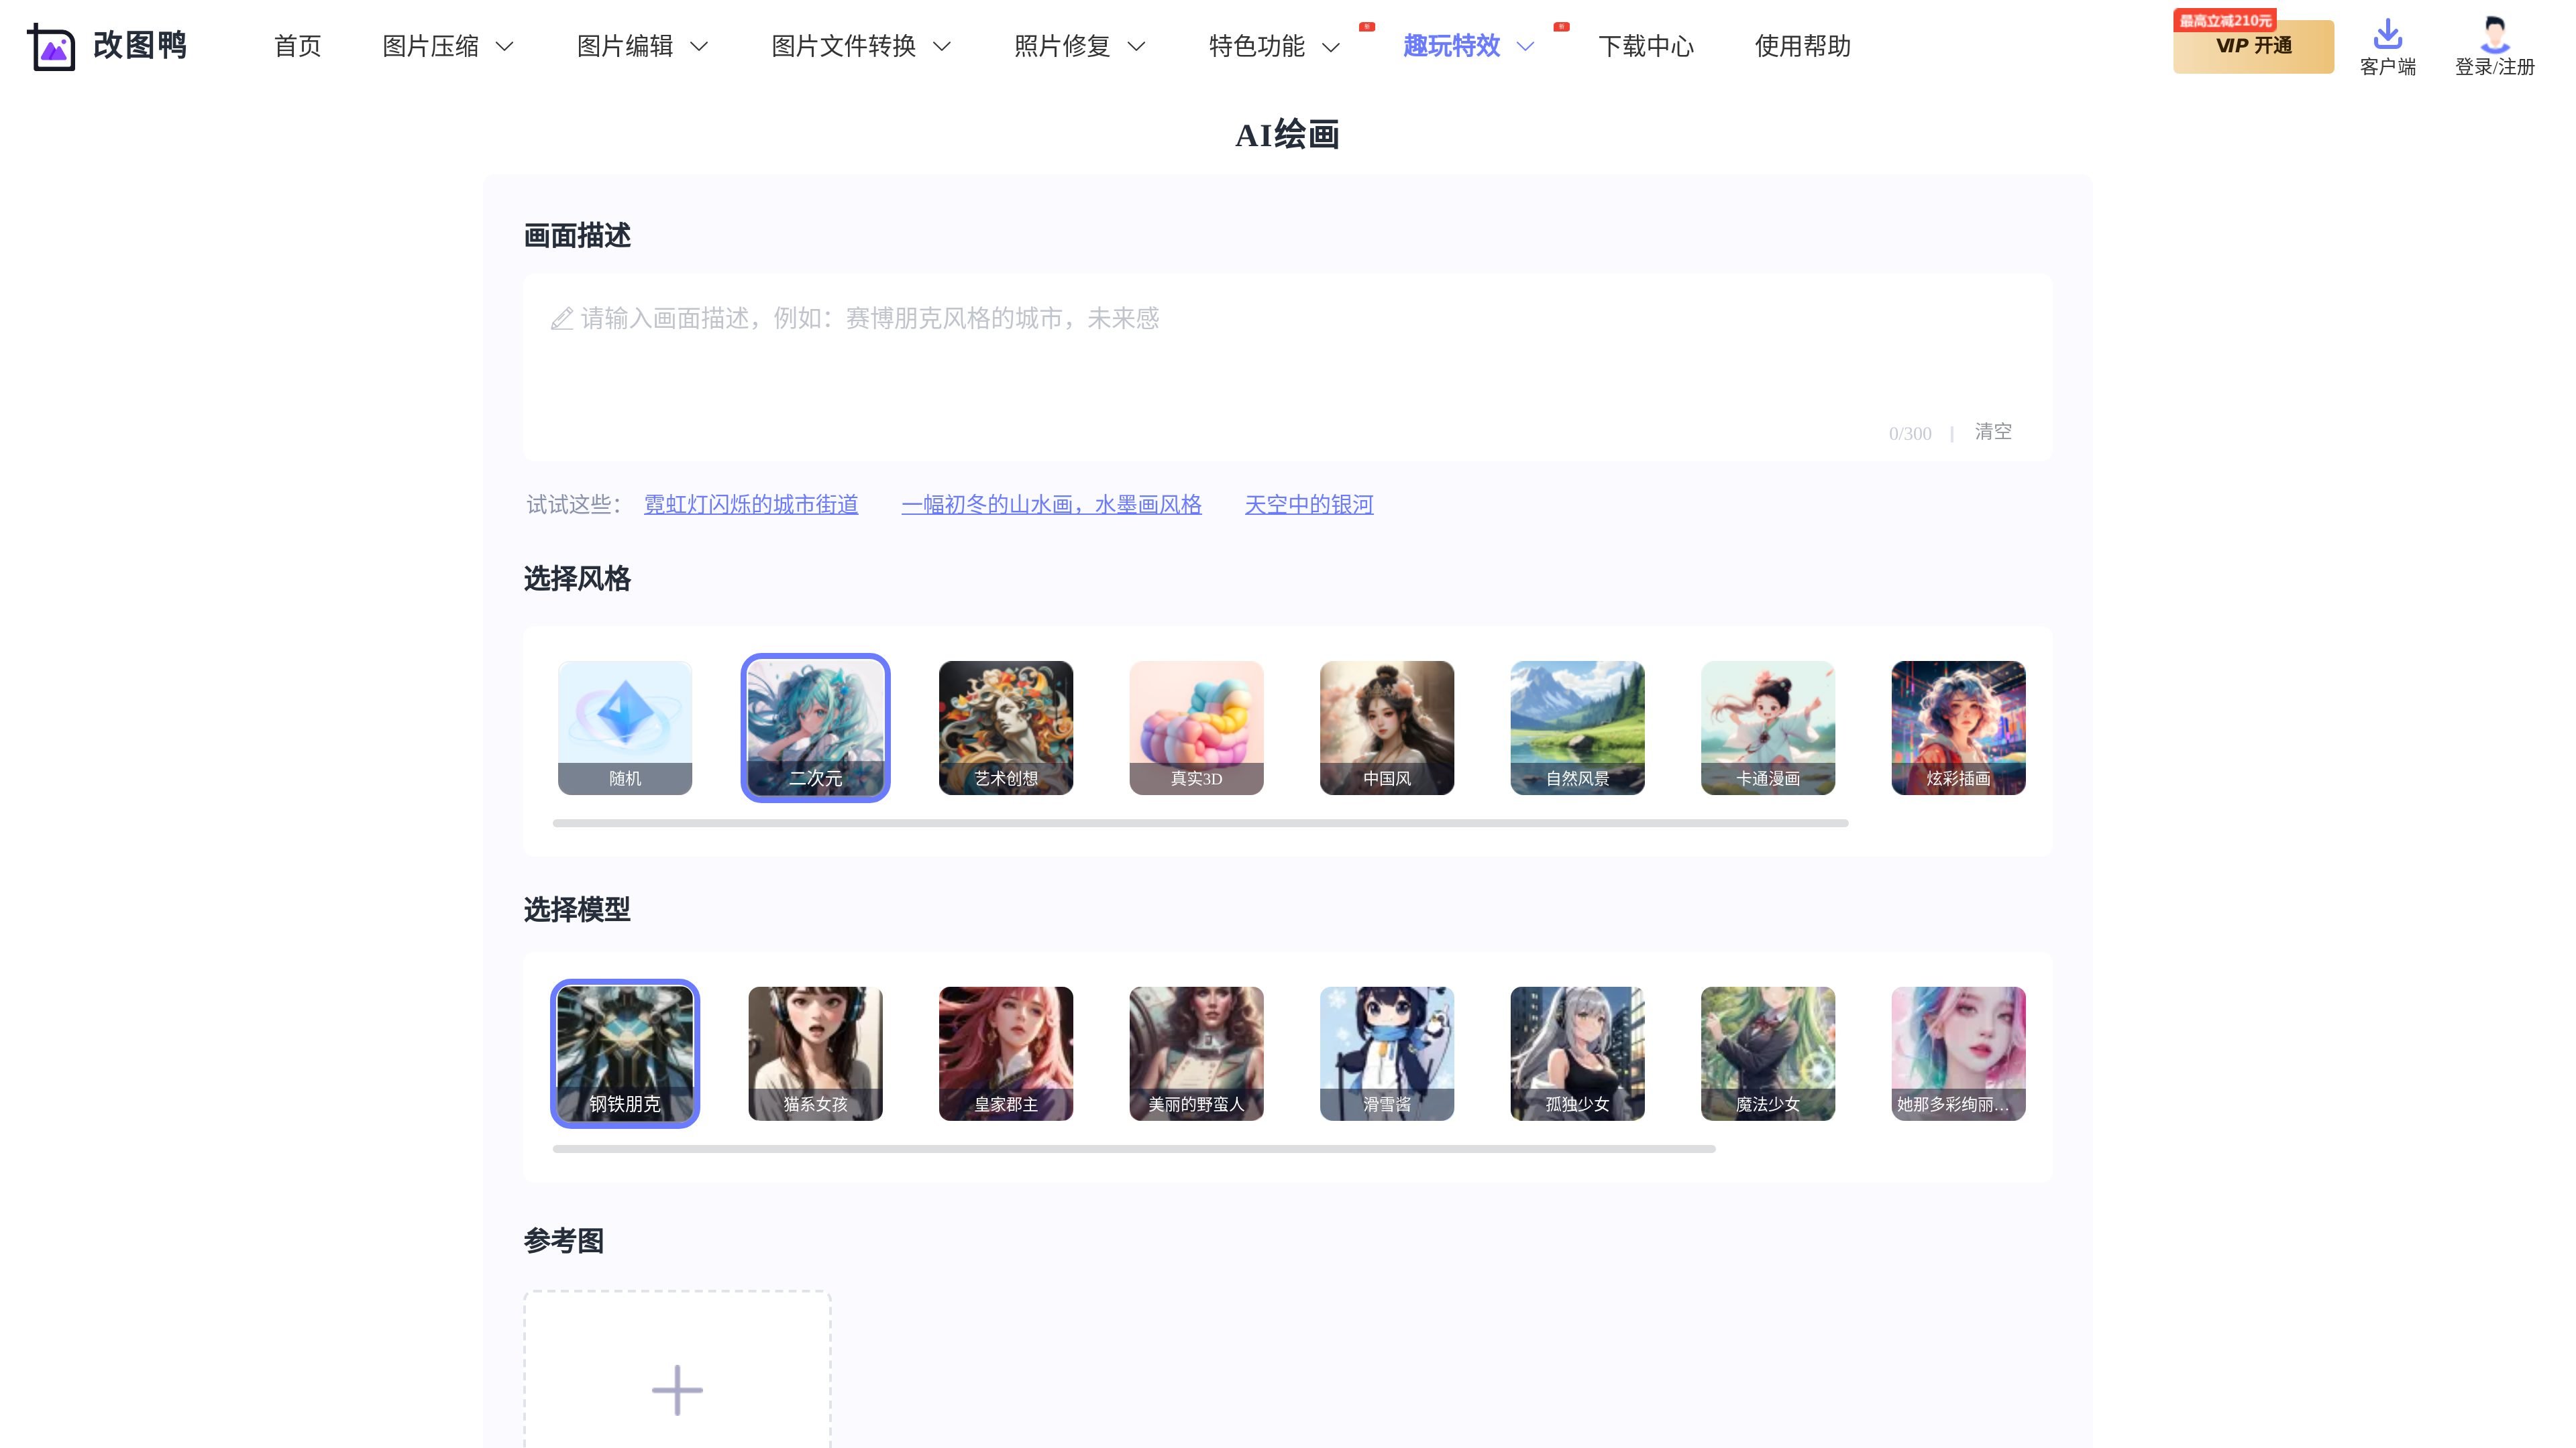Expand the 图片编辑 dropdown menu
Viewport: 2576px width, 1448px height.
(642, 46)
